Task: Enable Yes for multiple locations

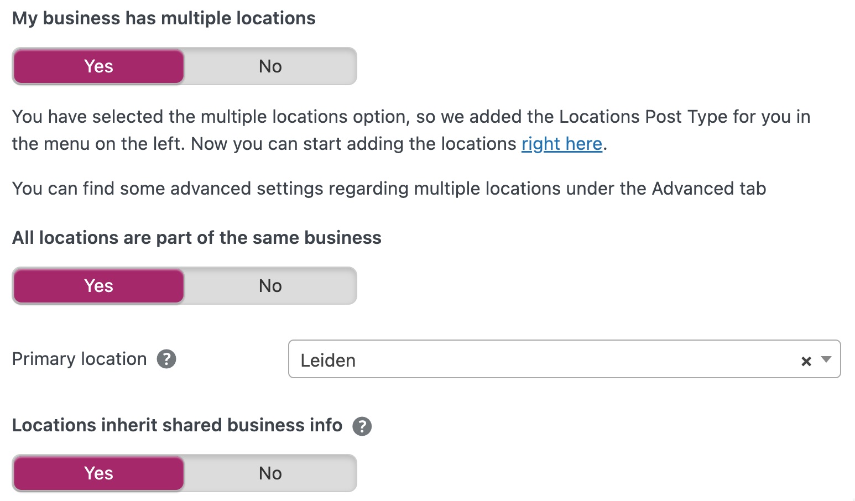Action: 98,66
